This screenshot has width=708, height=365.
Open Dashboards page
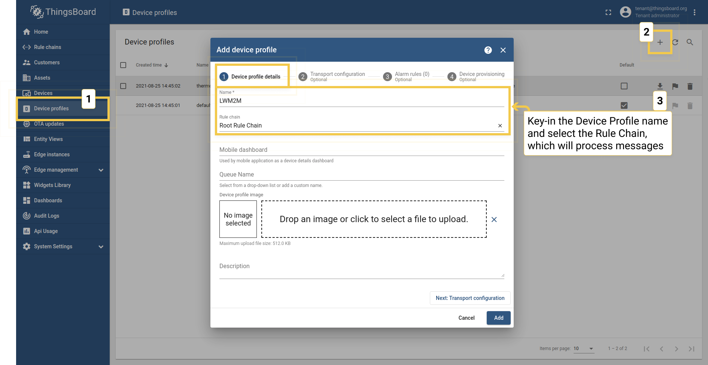coord(63,200)
